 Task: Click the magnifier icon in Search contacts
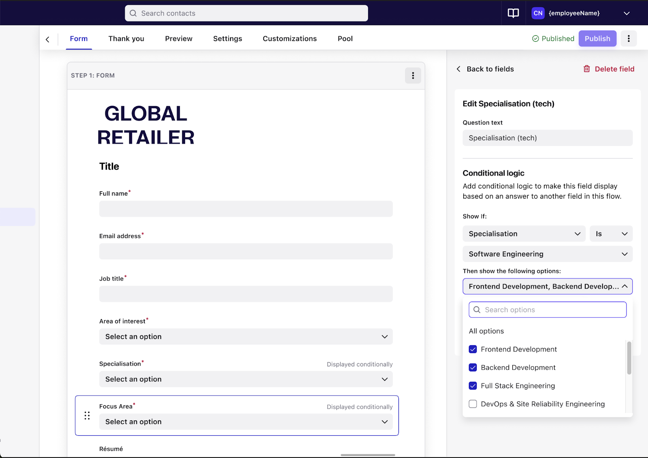coord(133,13)
